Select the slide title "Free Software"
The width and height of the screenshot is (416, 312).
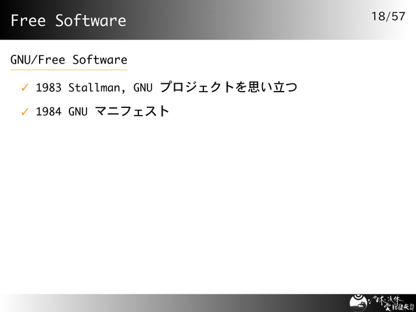click(x=68, y=21)
